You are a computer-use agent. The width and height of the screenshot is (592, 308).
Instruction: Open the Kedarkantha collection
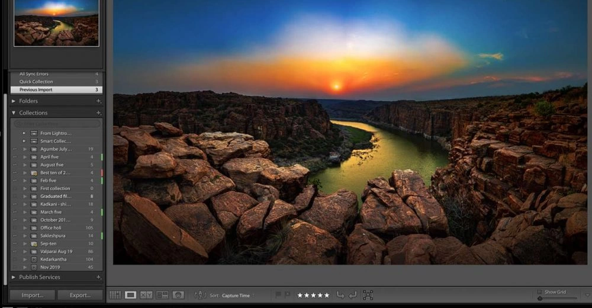55,259
